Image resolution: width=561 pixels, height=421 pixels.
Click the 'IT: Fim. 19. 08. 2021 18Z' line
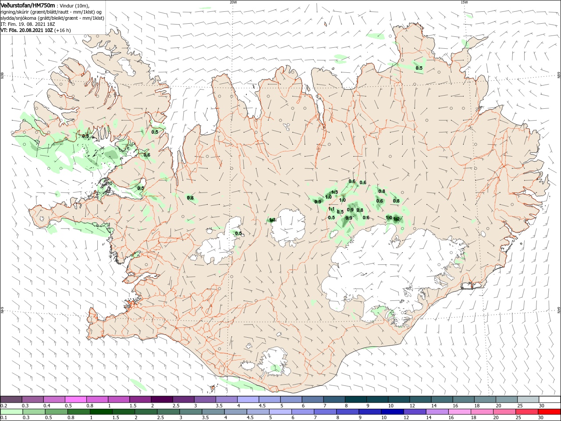(x=28, y=24)
